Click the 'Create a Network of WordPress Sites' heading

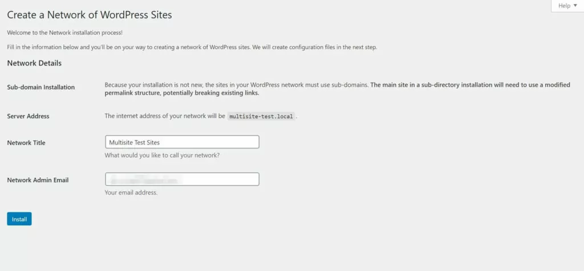[90, 15]
